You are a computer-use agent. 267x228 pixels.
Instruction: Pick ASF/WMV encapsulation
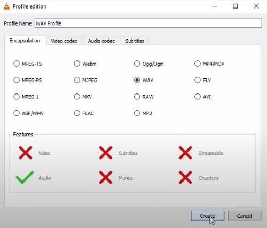[x=17, y=113]
